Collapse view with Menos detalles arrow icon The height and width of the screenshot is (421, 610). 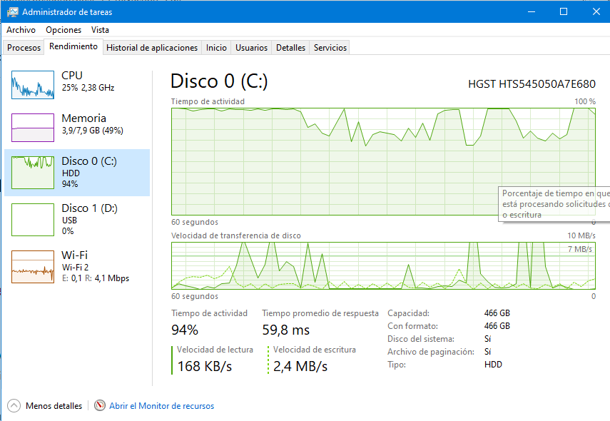point(14,405)
